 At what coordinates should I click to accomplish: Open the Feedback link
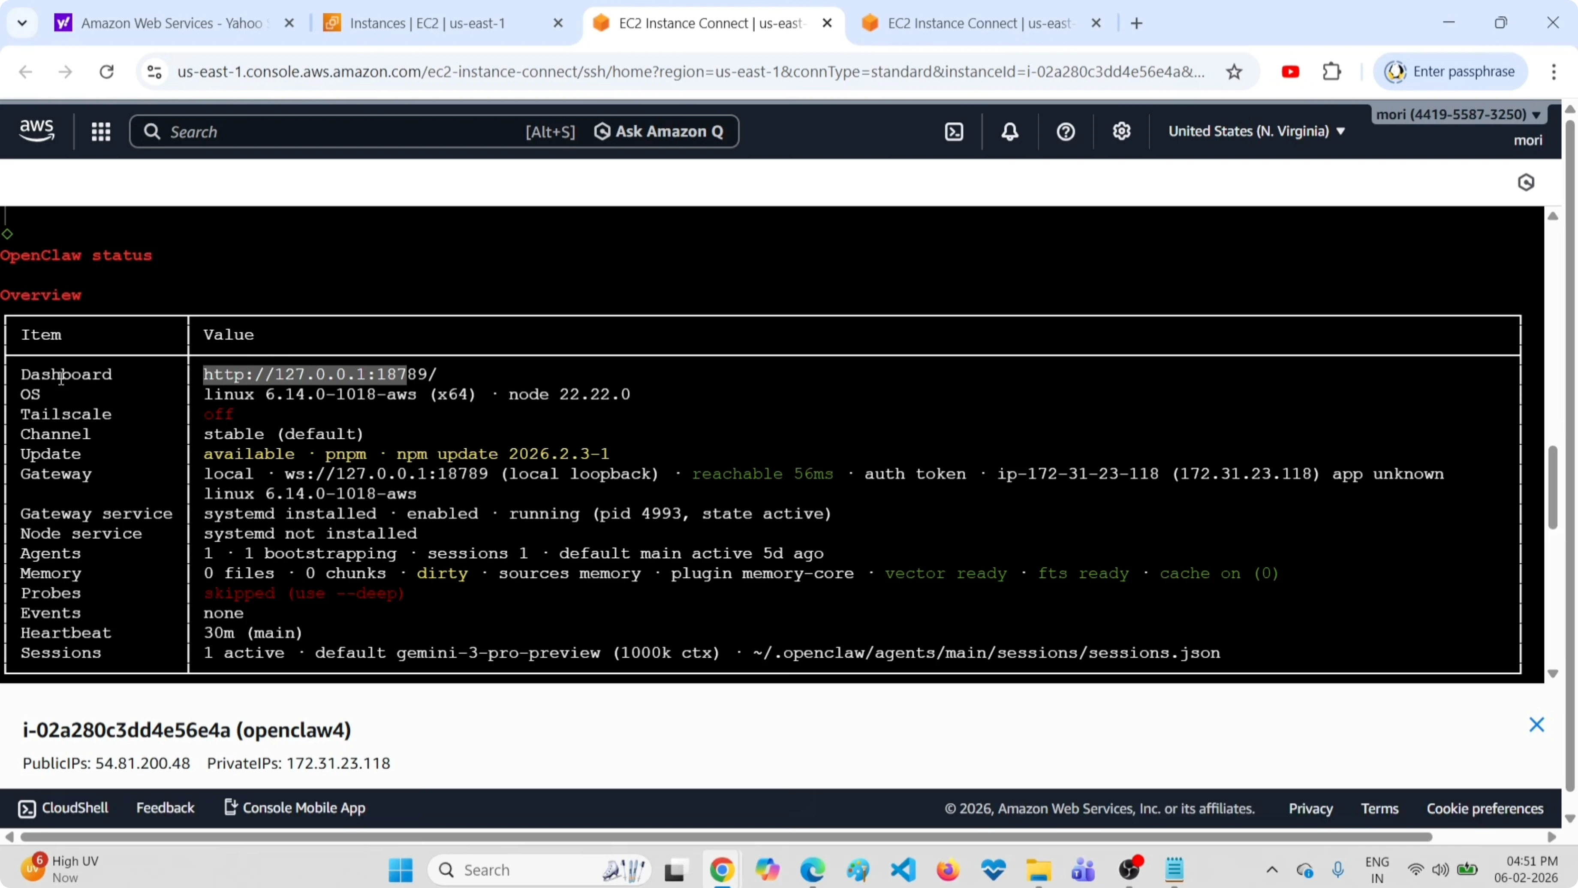point(166,808)
